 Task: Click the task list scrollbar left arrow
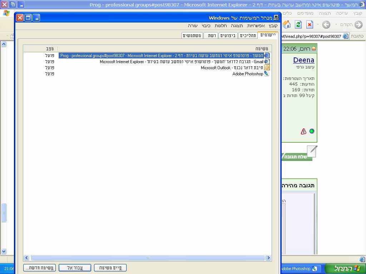(26, 258)
